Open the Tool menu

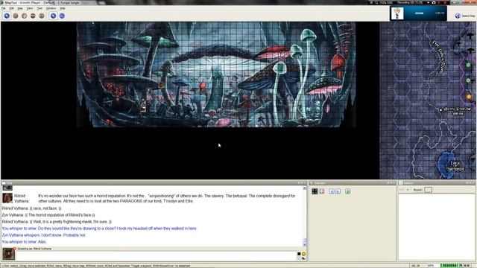[x=40, y=8]
